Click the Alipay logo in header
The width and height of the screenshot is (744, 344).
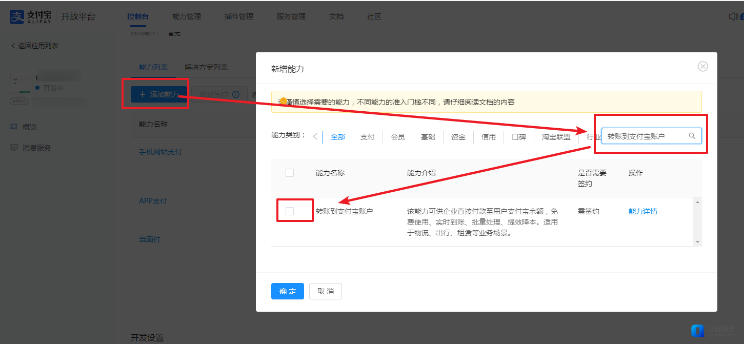[x=31, y=16]
